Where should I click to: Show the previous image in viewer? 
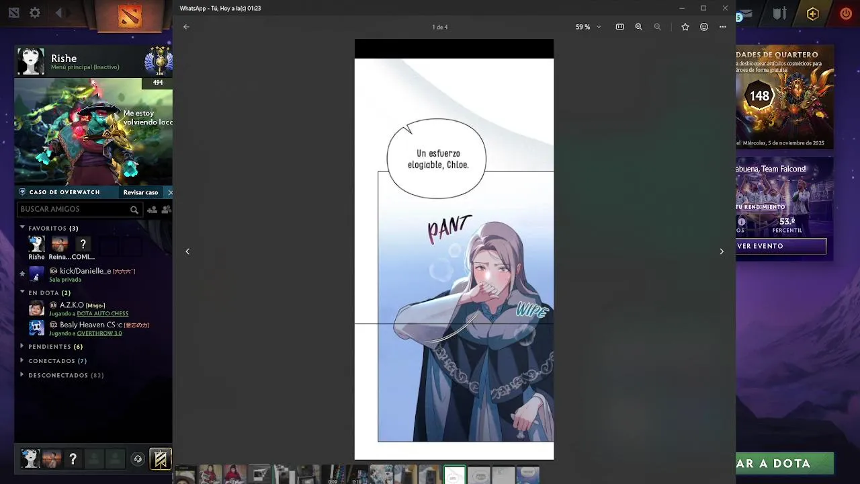pyautogui.click(x=187, y=251)
